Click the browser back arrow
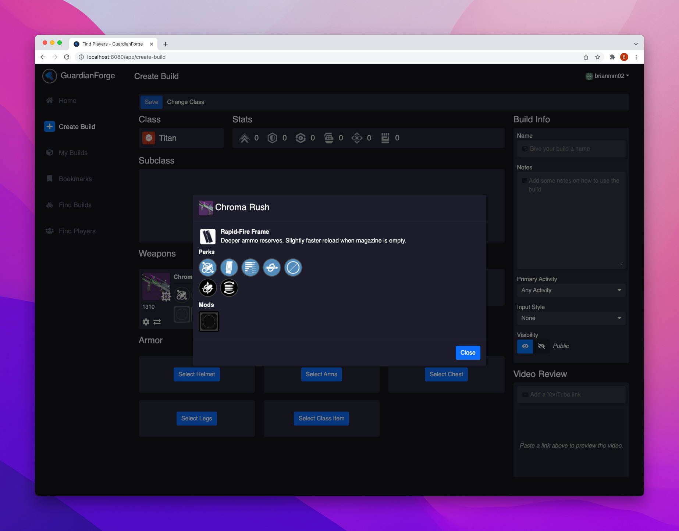This screenshot has height=531, width=679. pos(43,57)
